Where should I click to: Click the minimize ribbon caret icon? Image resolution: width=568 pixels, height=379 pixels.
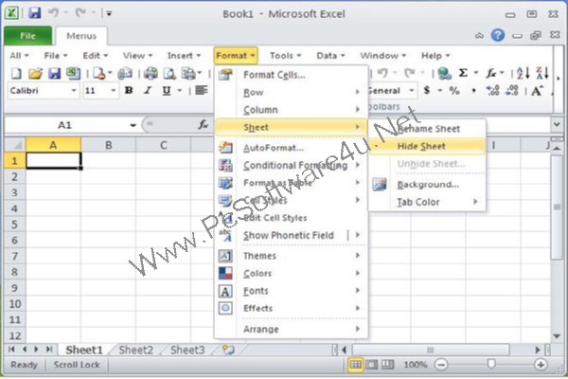pos(479,36)
